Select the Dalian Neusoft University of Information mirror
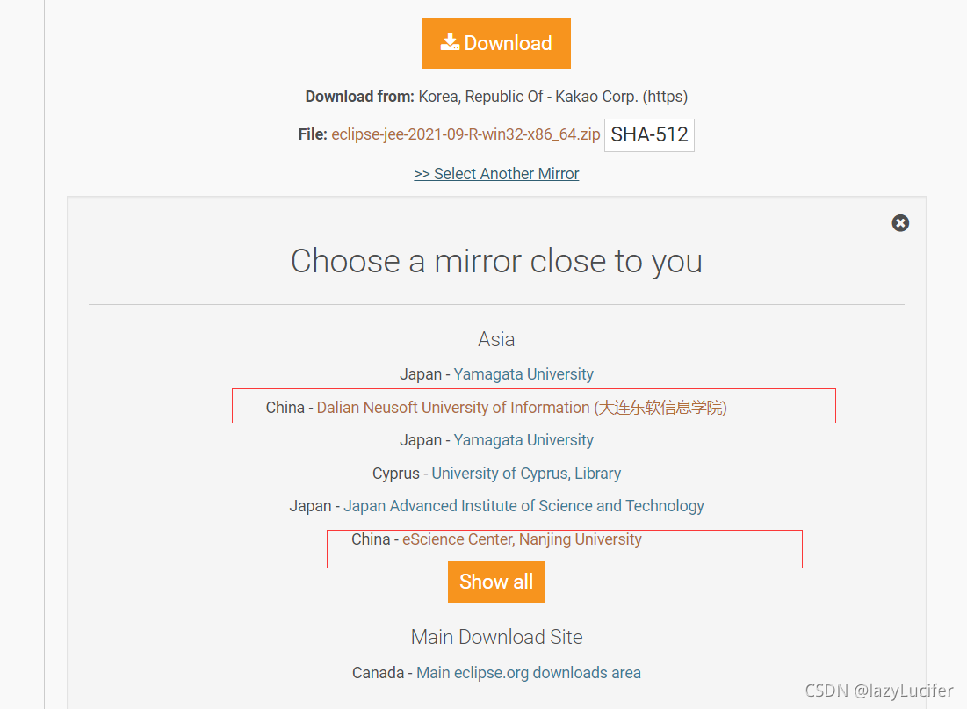Screen dimensions: 967x709 coord(522,408)
